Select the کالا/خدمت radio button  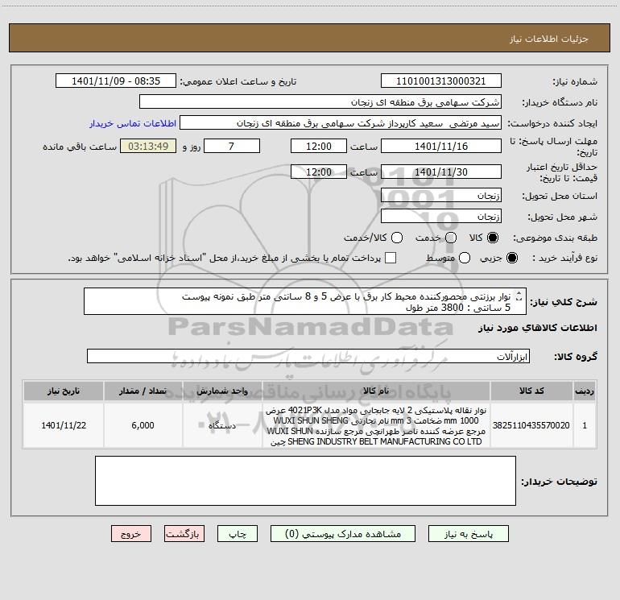coord(397,238)
